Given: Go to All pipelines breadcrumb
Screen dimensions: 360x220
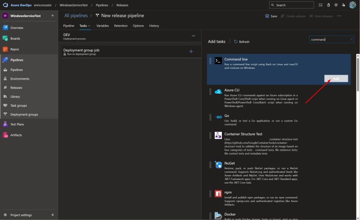Looking at the screenshot, I should click(x=76, y=16).
